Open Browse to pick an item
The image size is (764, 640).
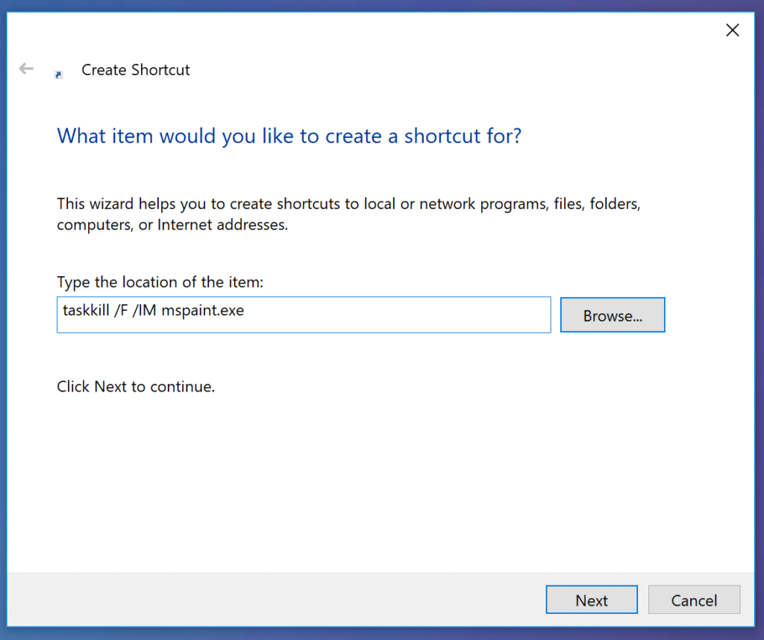point(612,315)
